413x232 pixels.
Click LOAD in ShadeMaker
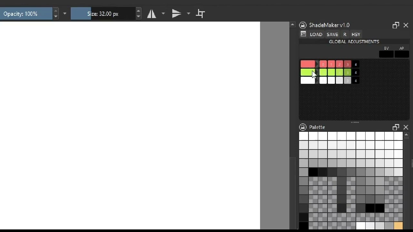316,34
